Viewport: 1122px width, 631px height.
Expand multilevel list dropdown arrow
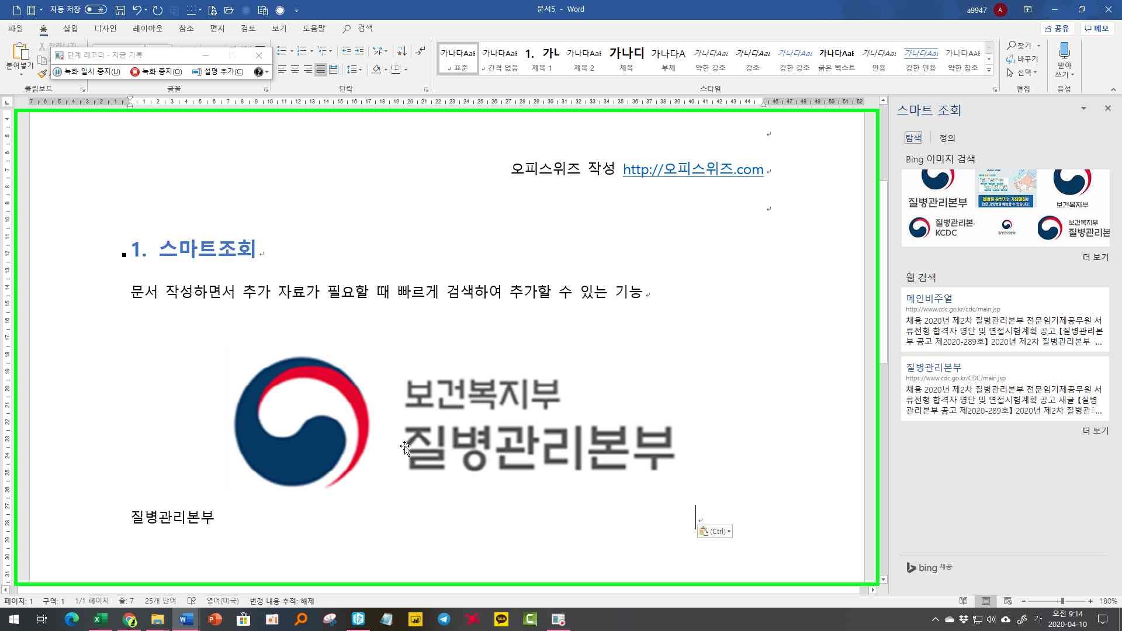coord(331,51)
